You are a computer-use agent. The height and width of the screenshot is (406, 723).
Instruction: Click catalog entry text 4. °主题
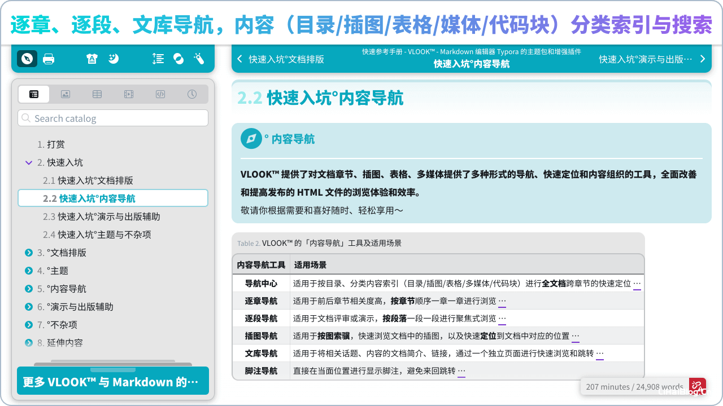point(53,271)
